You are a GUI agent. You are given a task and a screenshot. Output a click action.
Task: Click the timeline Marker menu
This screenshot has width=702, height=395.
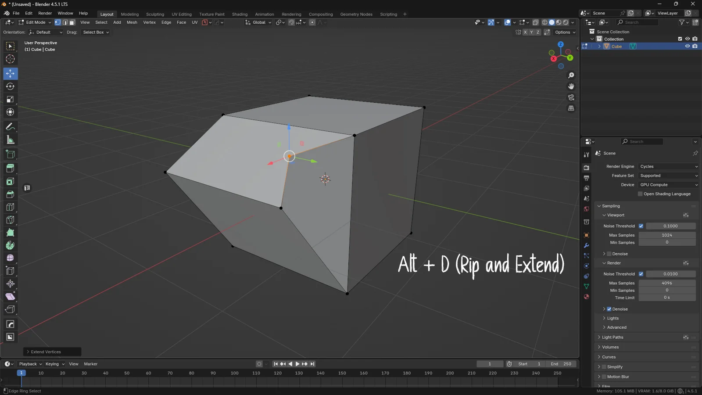[90, 364]
